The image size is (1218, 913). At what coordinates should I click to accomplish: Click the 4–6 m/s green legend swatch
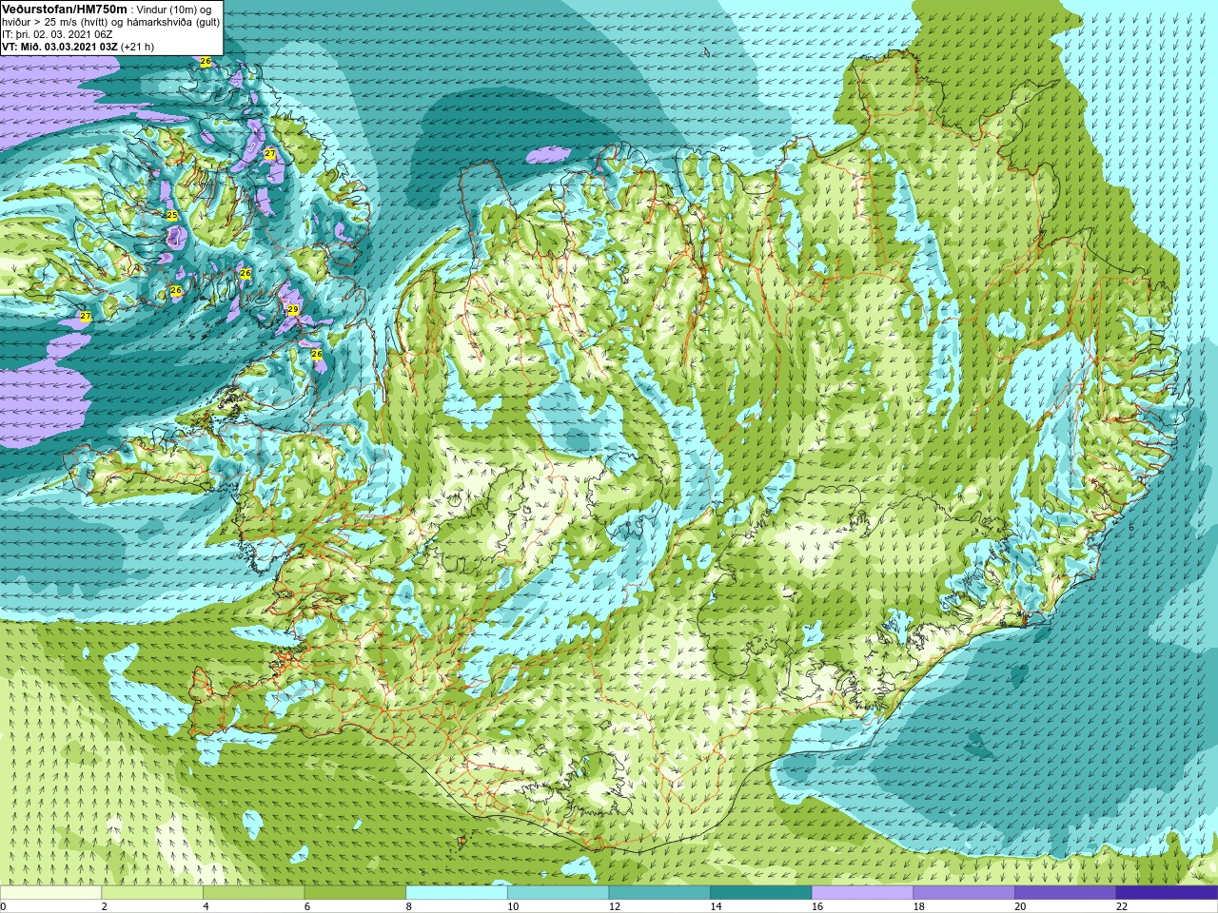point(253,893)
